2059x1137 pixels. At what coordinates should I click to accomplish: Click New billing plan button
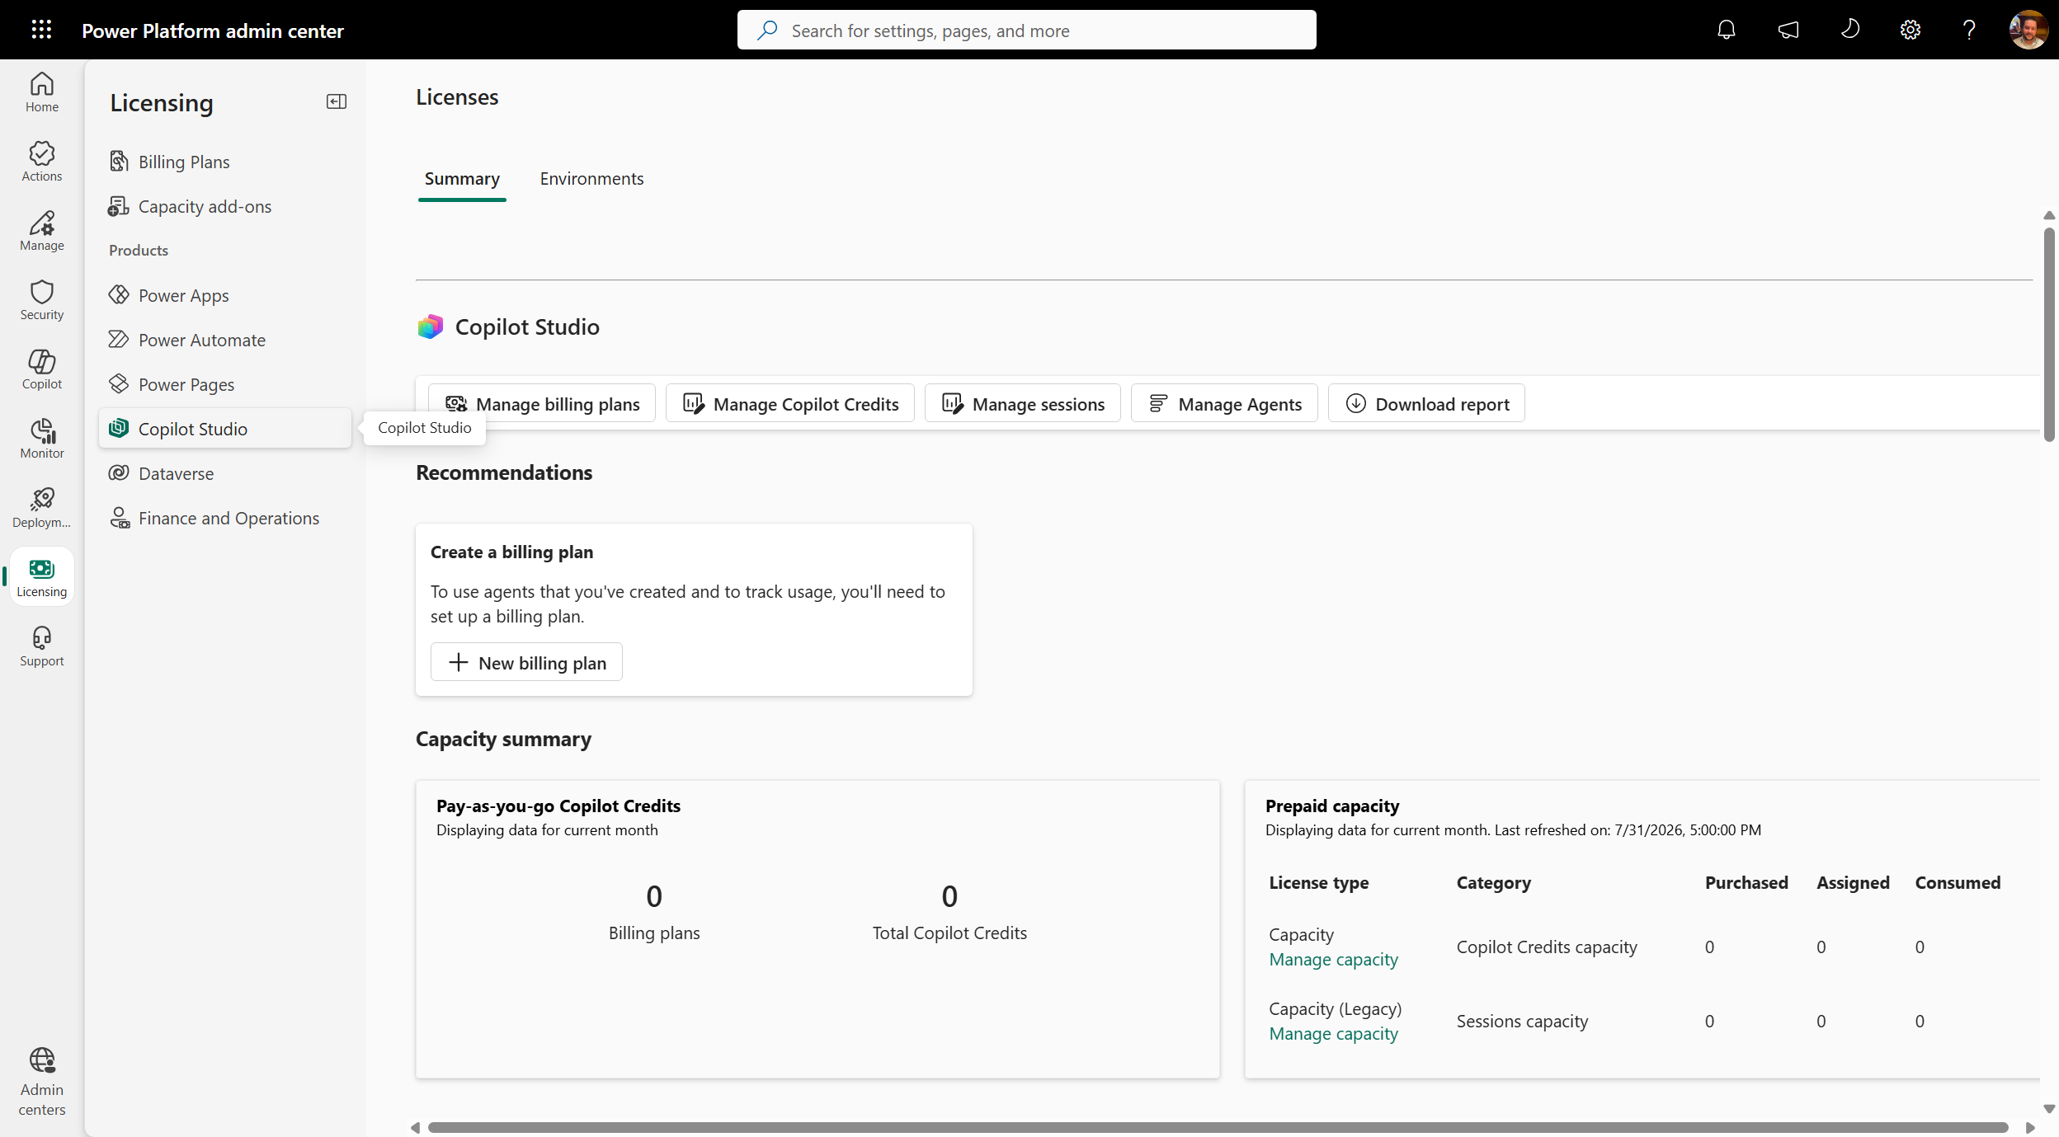pyautogui.click(x=526, y=662)
